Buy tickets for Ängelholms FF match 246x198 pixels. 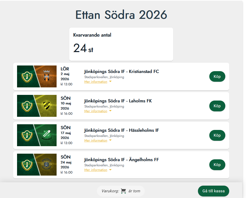click(217, 165)
